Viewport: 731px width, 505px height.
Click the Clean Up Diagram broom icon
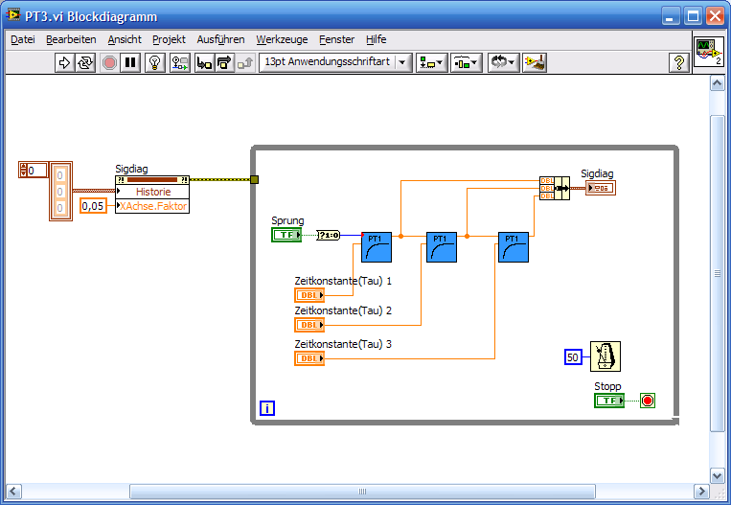[535, 62]
